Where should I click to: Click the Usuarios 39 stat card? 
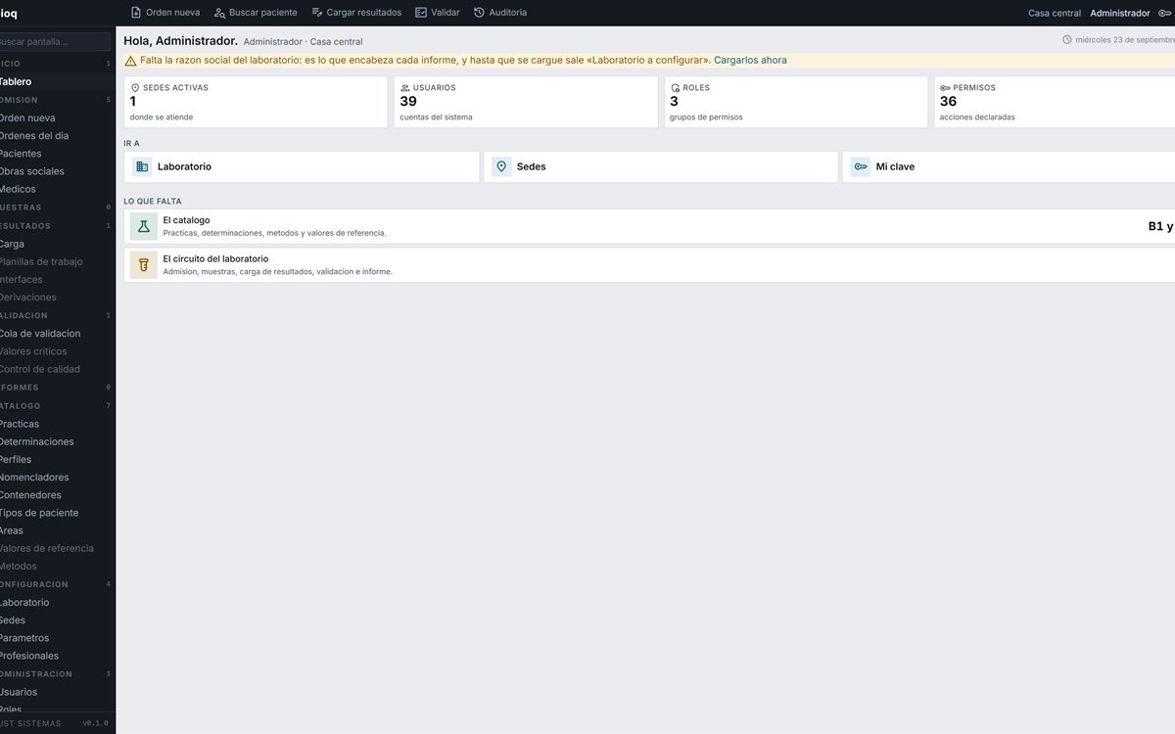(526, 102)
